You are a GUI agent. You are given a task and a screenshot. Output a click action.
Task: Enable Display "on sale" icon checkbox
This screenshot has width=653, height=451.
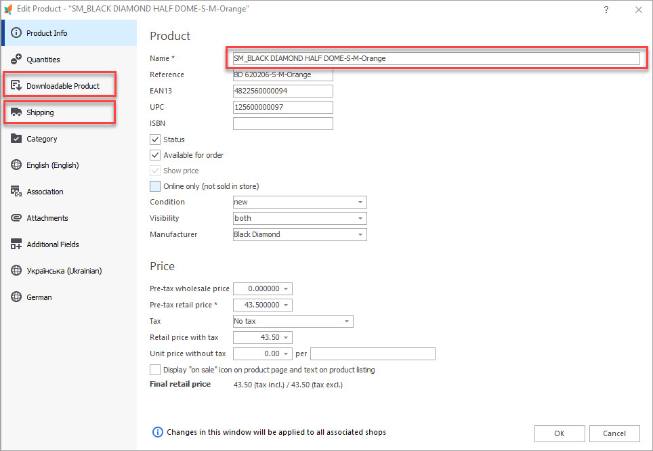[155, 369]
